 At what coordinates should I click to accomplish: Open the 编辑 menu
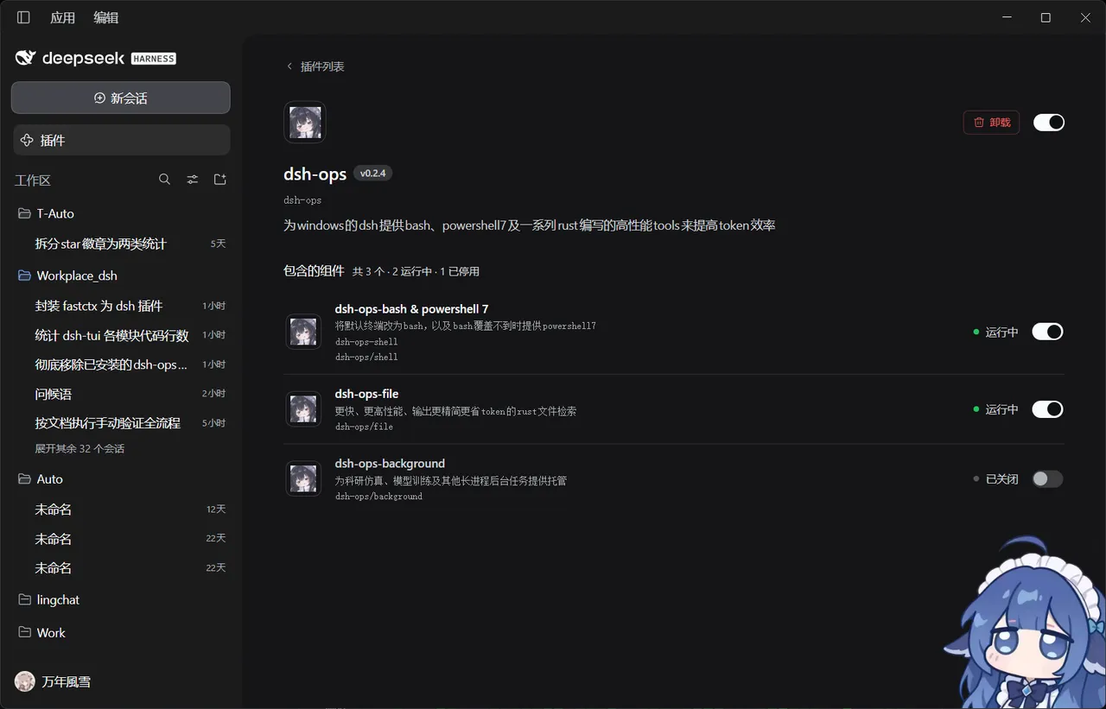point(106,17)
